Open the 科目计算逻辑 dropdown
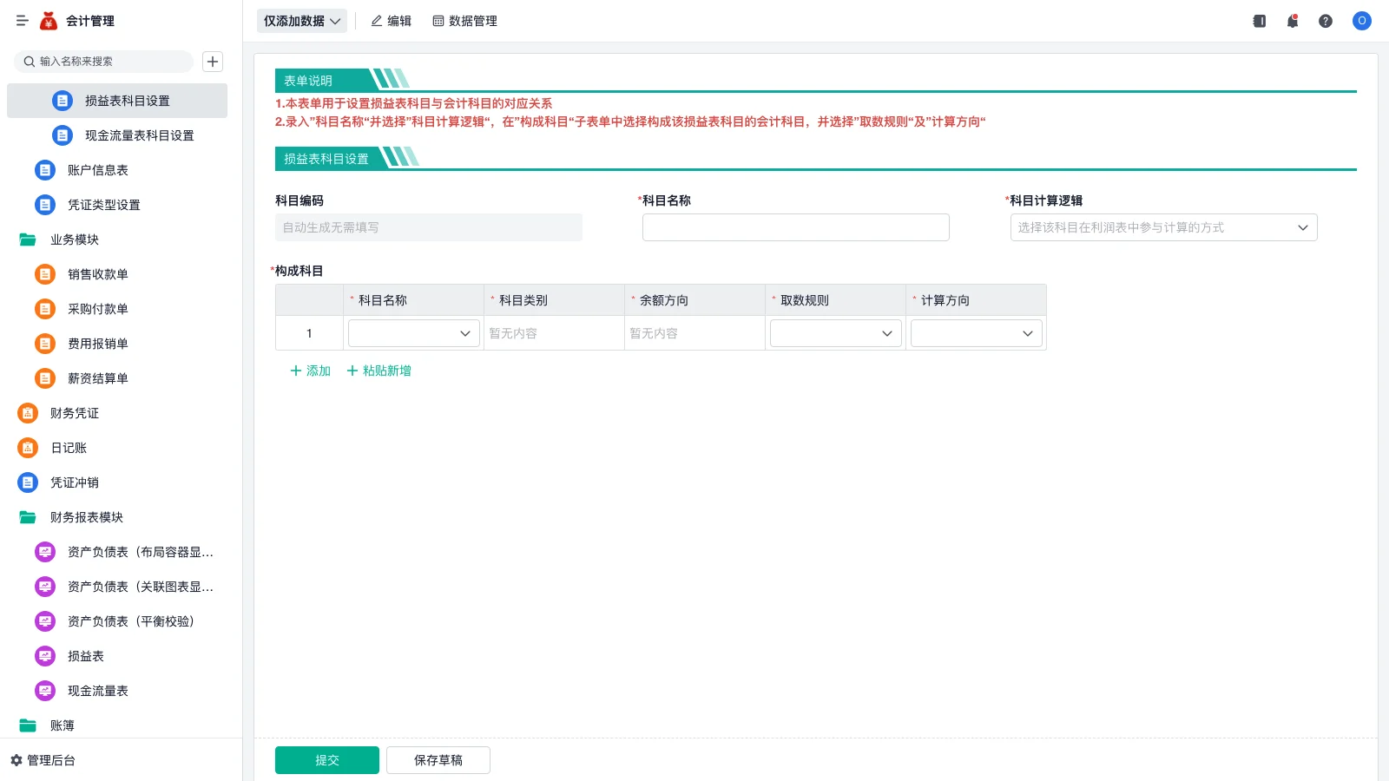This screenshot has width=1389, height=781. coord(1163,227)
